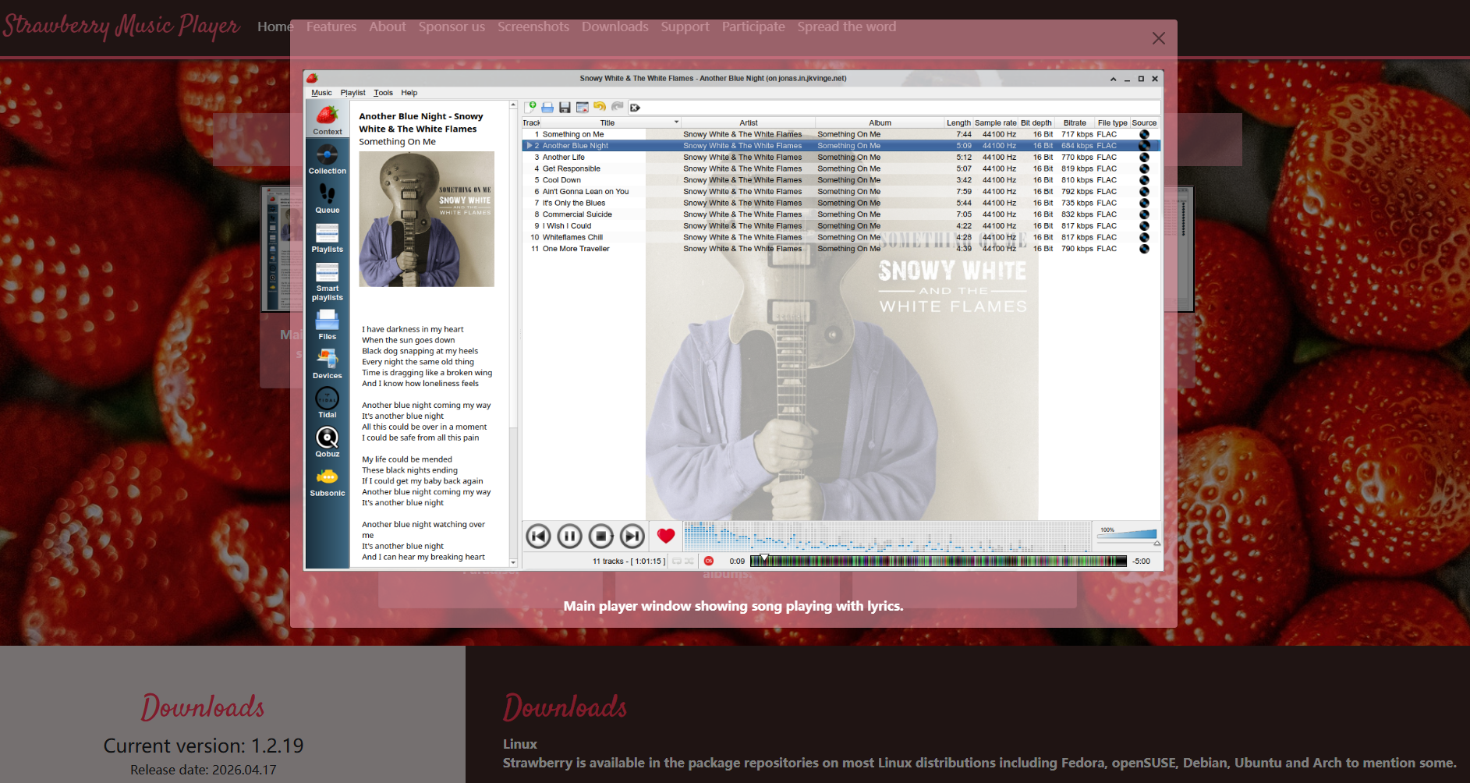This screenshot has width=1470, height=783.
Task: Select track 'Cool Down' row
Action: (x=841, y=180)
